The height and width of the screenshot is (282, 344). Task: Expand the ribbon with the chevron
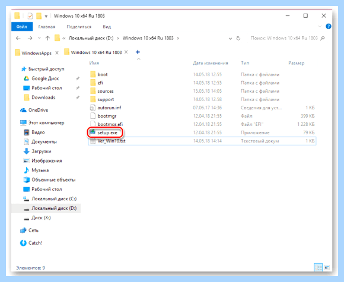click(320, 27)
